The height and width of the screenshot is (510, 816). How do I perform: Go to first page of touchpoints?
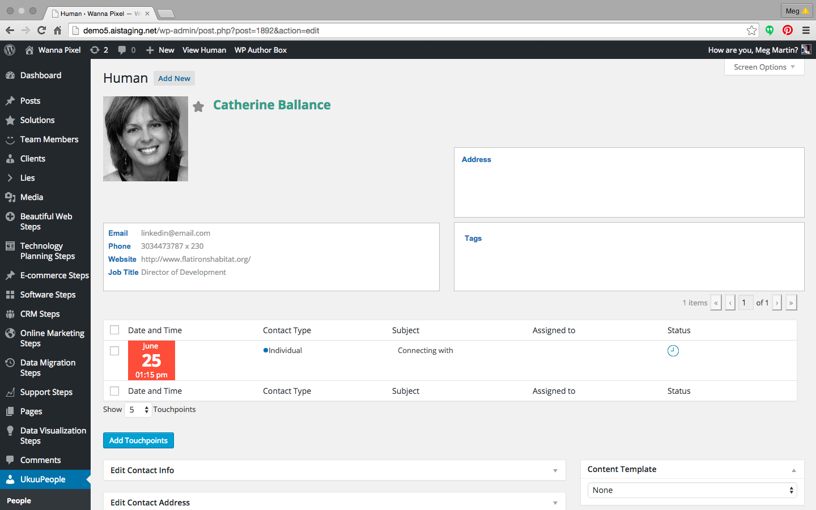[x=716, y=303]
